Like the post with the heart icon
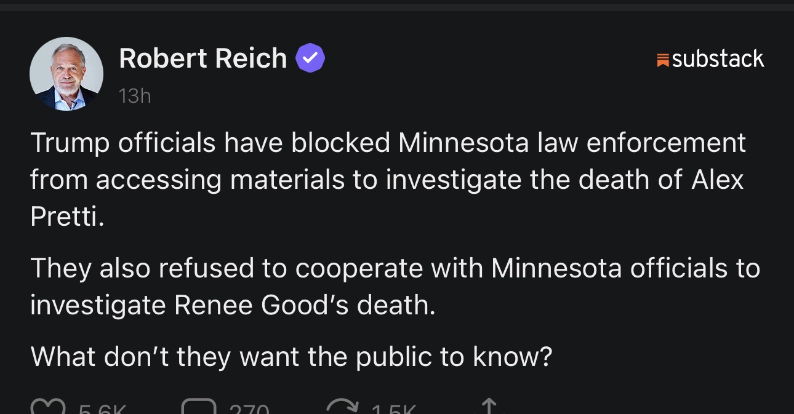 [x=47, y=407]
